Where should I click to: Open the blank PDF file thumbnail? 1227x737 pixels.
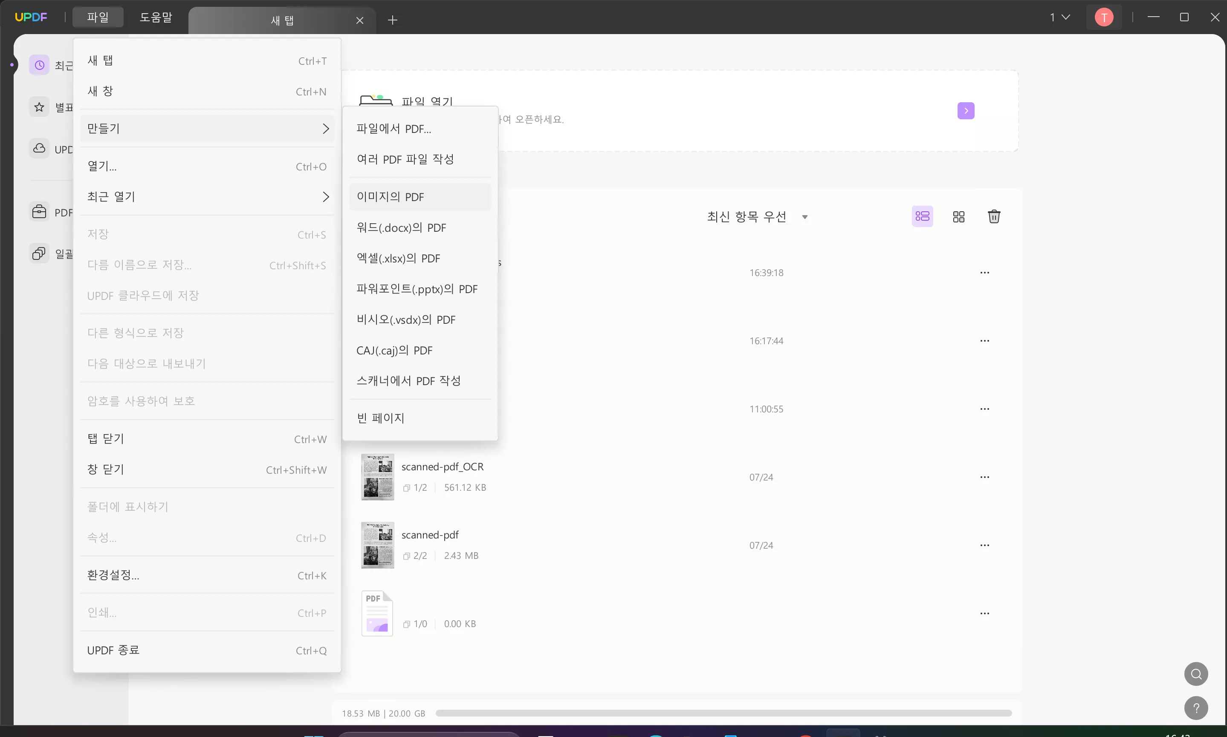(377, 613)
